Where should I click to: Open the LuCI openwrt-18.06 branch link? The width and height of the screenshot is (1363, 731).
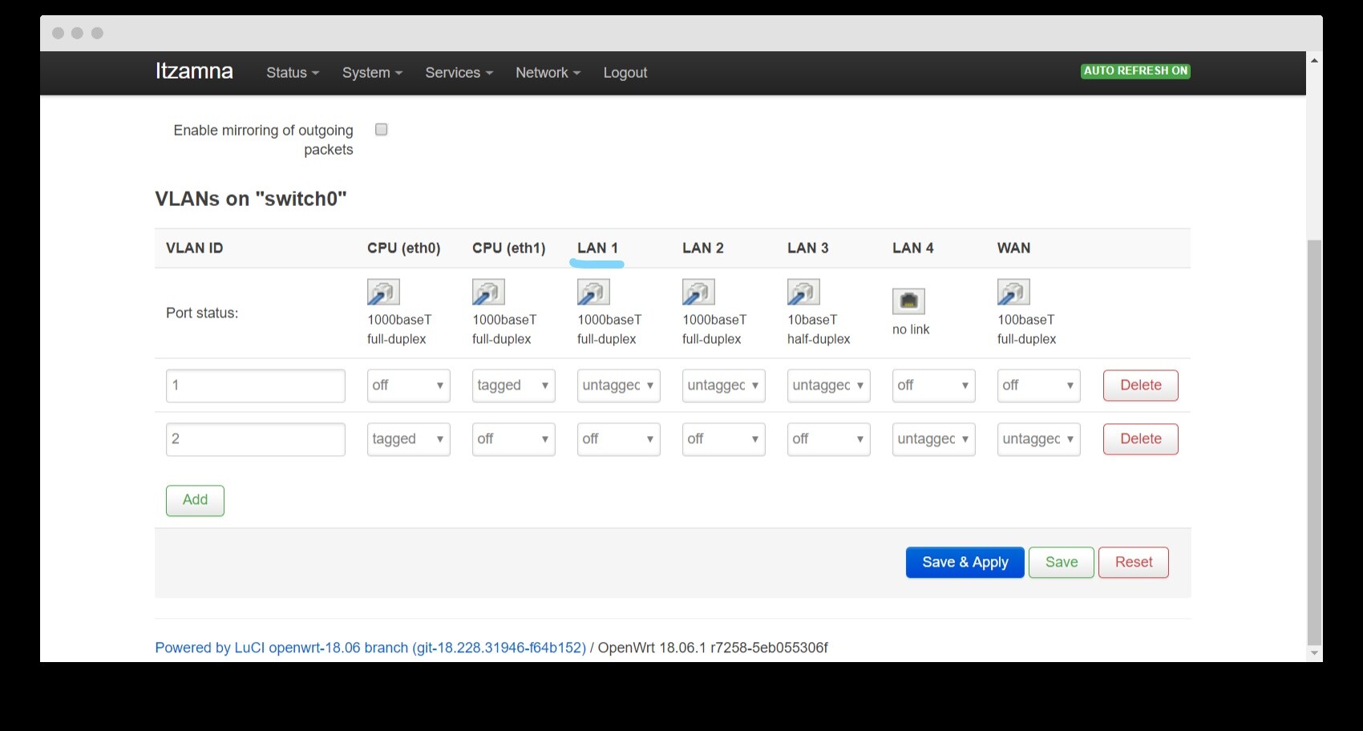click(x=370, y=648)
